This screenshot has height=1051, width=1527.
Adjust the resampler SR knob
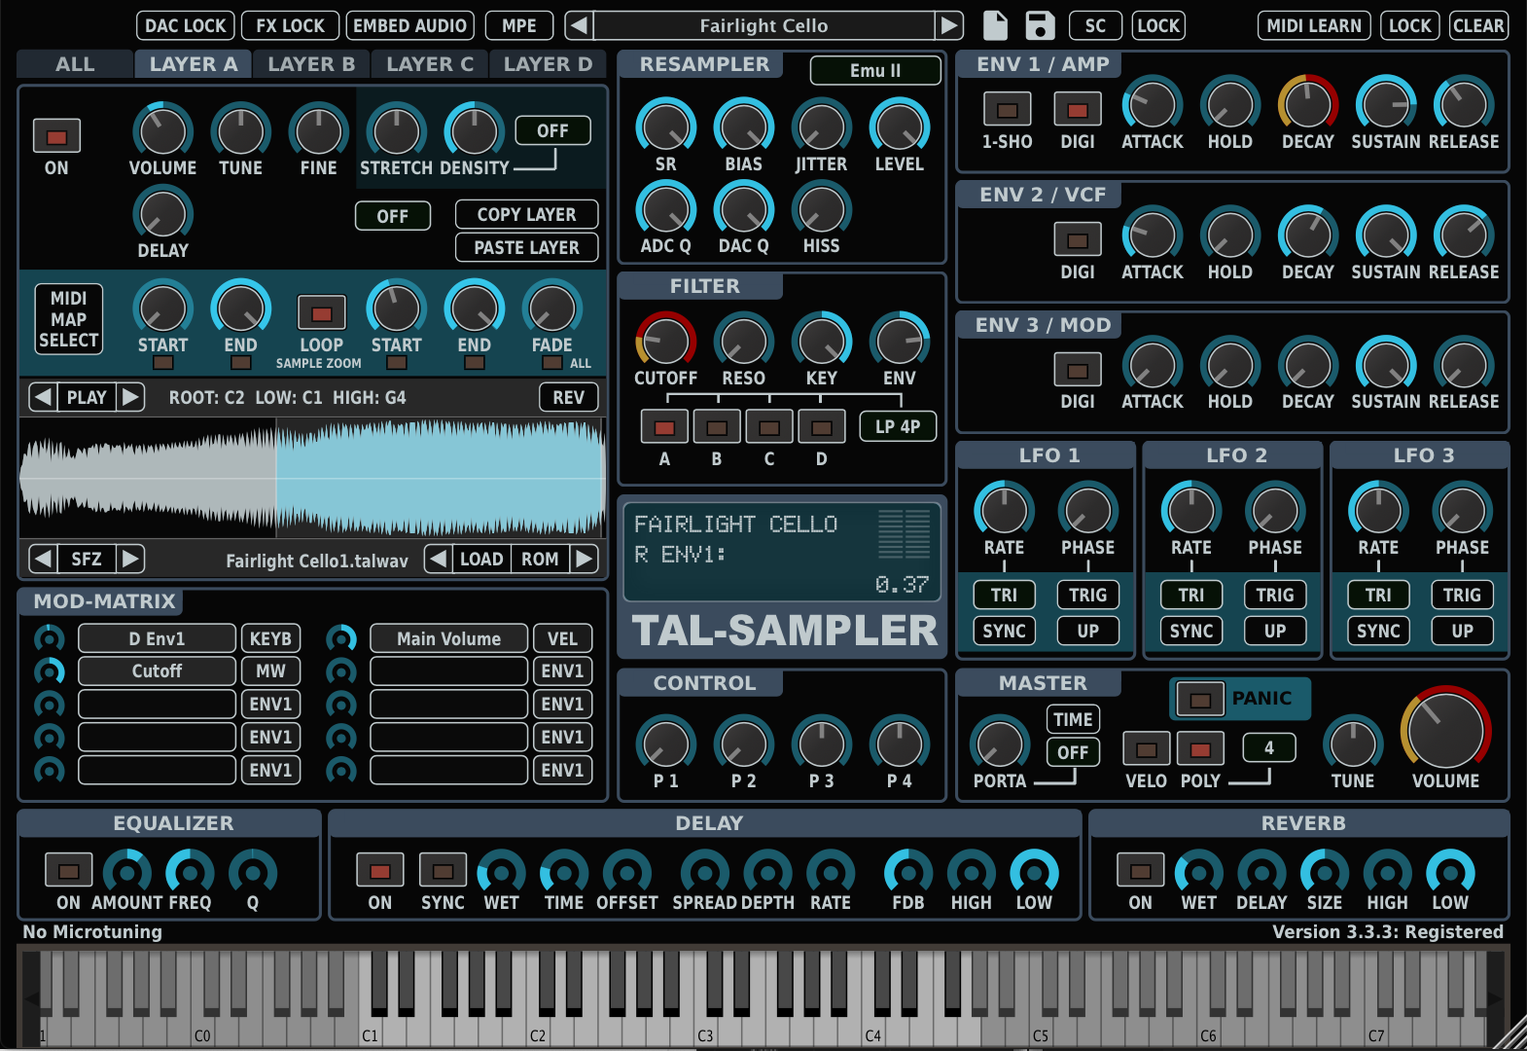(x=665, y=127)
